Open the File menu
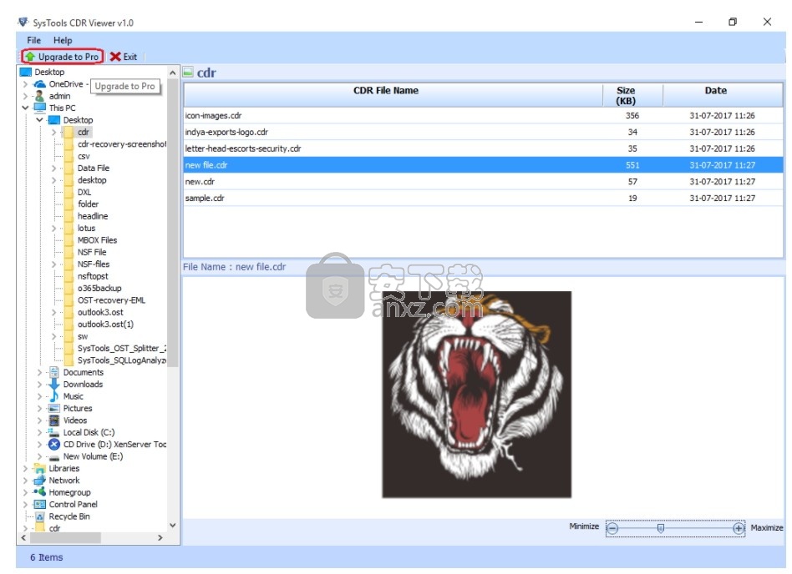The width and height of the screenshot is (792, 574). (34, 40)
